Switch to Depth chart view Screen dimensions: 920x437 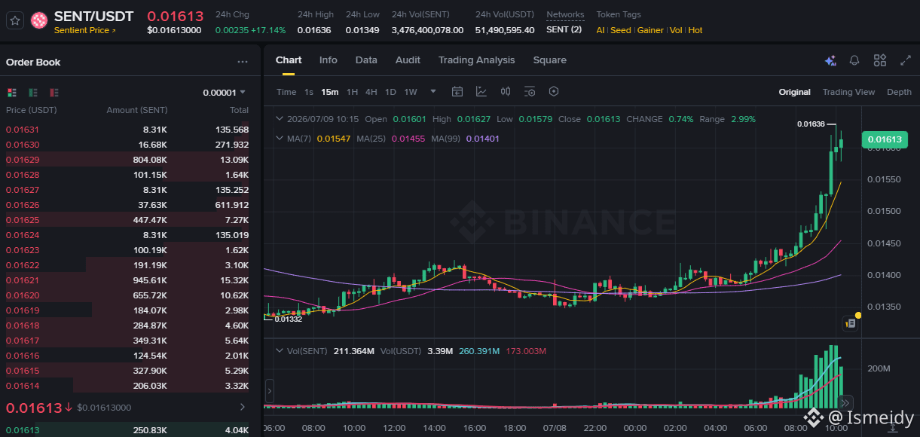pos(899,92)
